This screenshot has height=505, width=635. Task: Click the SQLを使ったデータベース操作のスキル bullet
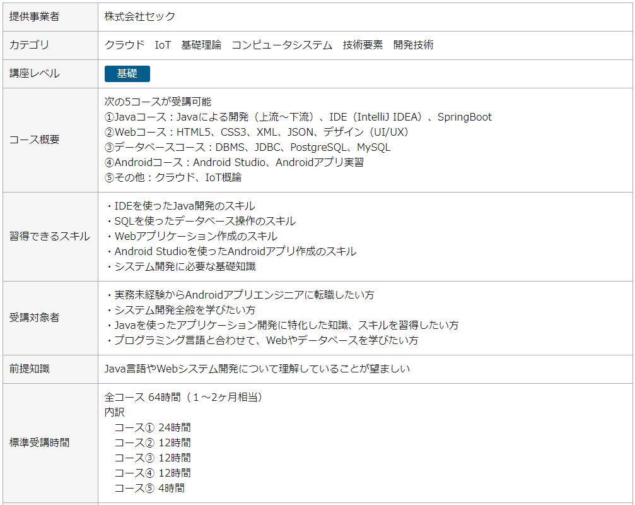click(x=200, y=221)
